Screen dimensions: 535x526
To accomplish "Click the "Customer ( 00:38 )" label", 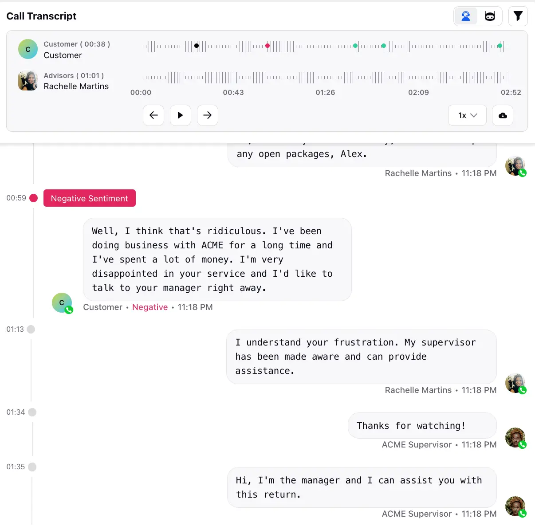I will point(77,44).
